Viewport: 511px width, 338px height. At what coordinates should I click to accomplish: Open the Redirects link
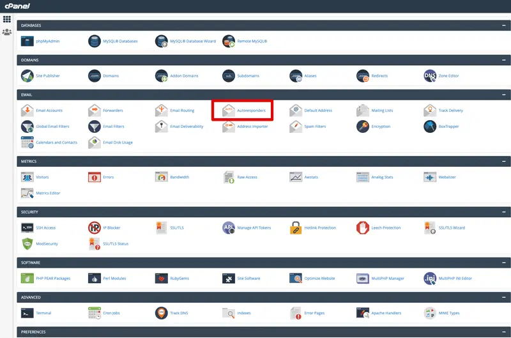tap(379, 75)
